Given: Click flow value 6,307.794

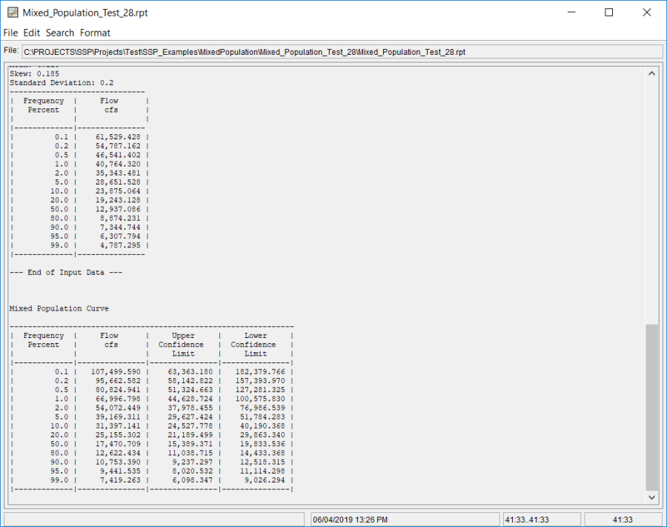Looking at the screenshot, I should click(x=120, y=236).
